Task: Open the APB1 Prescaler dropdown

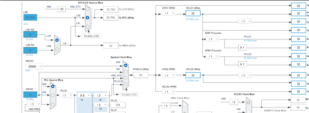Action: (x=212, y=39)
